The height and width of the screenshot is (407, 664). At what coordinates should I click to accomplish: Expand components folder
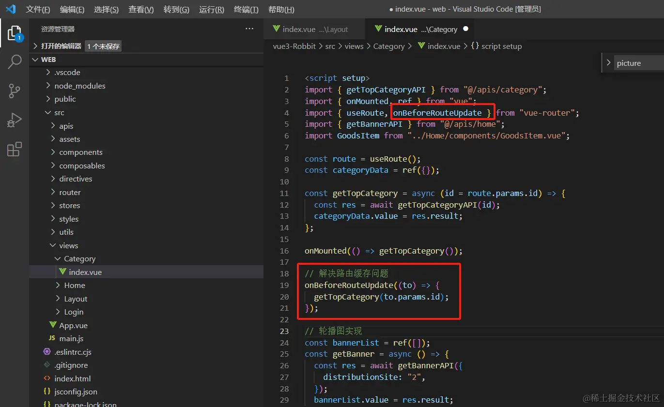tap(146, 152)
